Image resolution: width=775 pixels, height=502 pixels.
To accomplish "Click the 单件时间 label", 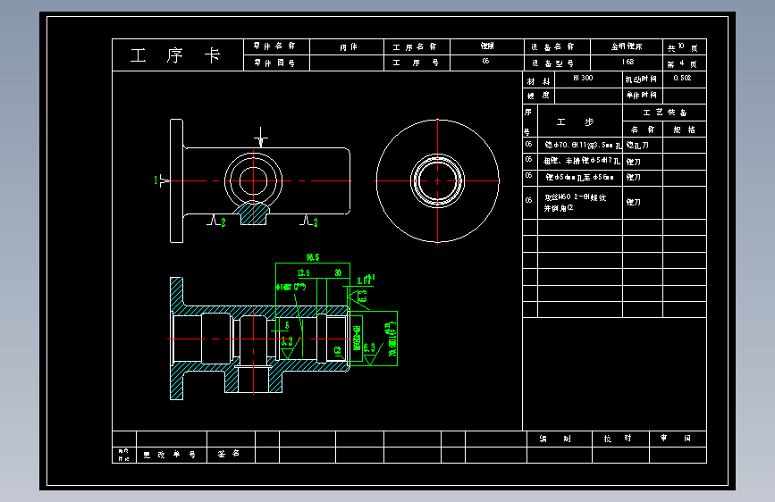I will (641, 95).
